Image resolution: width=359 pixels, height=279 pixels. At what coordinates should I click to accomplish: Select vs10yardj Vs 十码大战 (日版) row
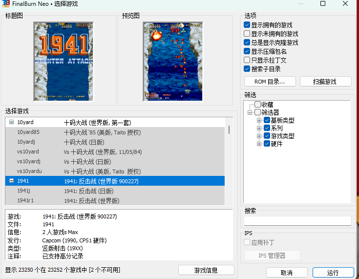pos(115,162)
